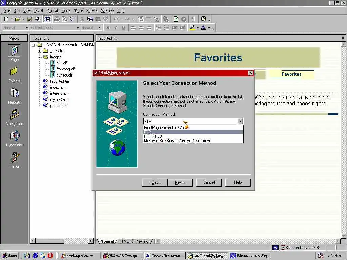Screen dimensions: 347x260
Task: Select HTTP Post from list
Action: click(x=193, y=136)
